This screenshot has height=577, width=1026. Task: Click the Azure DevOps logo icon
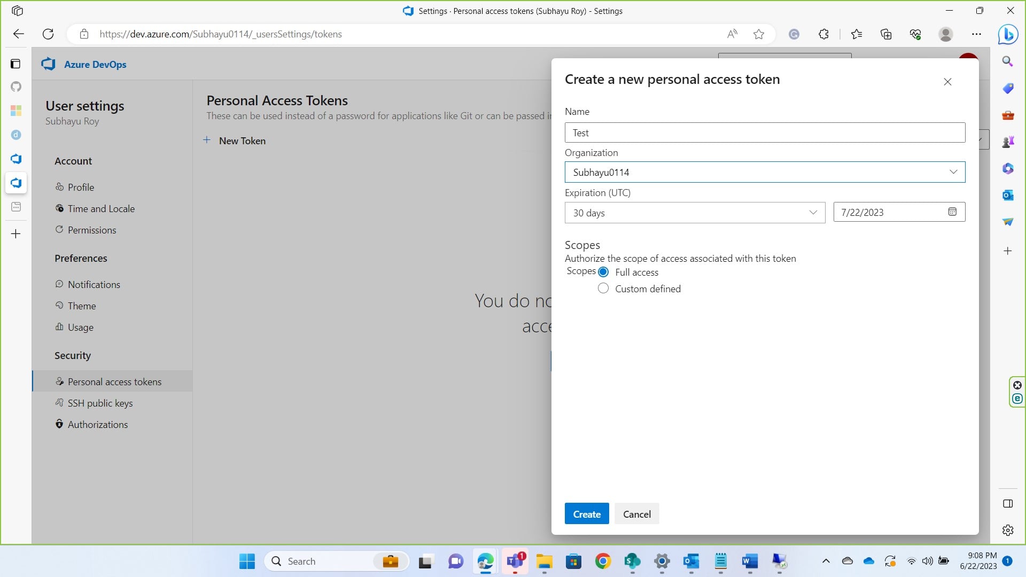tap(49, 64)
